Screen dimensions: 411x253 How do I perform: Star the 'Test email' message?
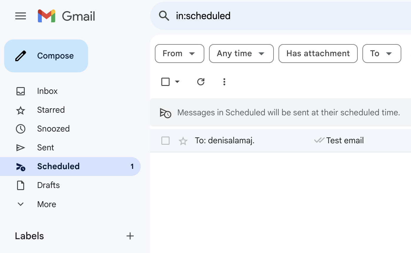[x=183, y=141]
